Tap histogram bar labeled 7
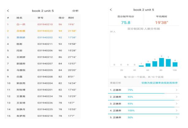This screenshot has height=128, width=188. pos(168,63)
